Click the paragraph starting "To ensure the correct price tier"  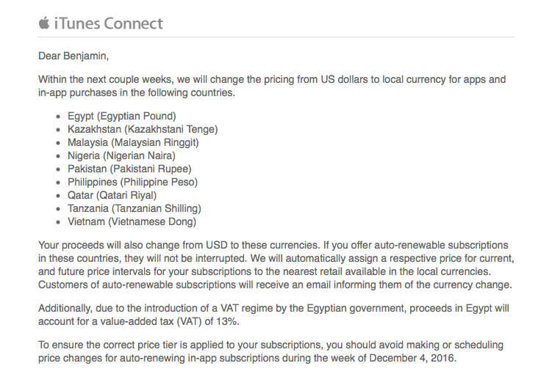(x=271, y=351)
